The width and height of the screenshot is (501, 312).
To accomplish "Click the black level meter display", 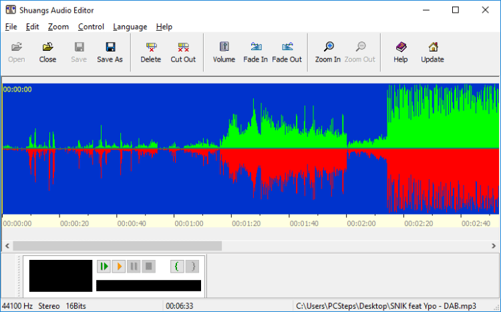I will pos(61,275).
